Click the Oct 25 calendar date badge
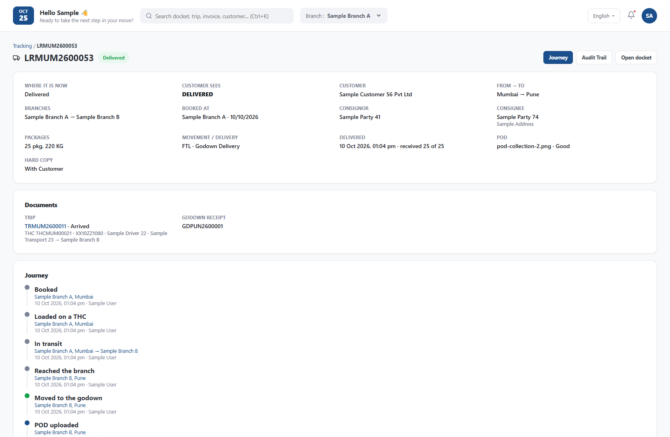Image resolution: width=670 pixels, height=437 pixels. pyautogui.click(x=23, y=16)
